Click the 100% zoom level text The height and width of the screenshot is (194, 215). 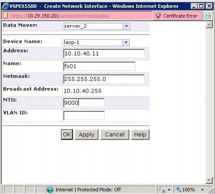tap(189, 190)
